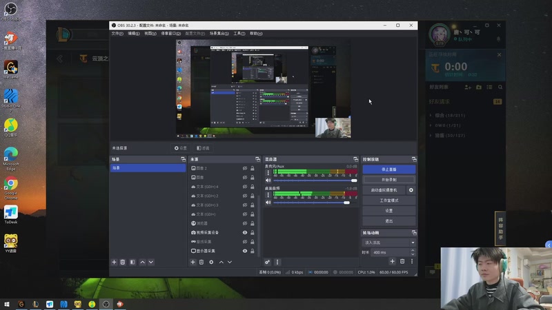This screenshot has width=552, height=310.
Task: Undock the 场景 panel with its float icon
Action: (183, 159)
